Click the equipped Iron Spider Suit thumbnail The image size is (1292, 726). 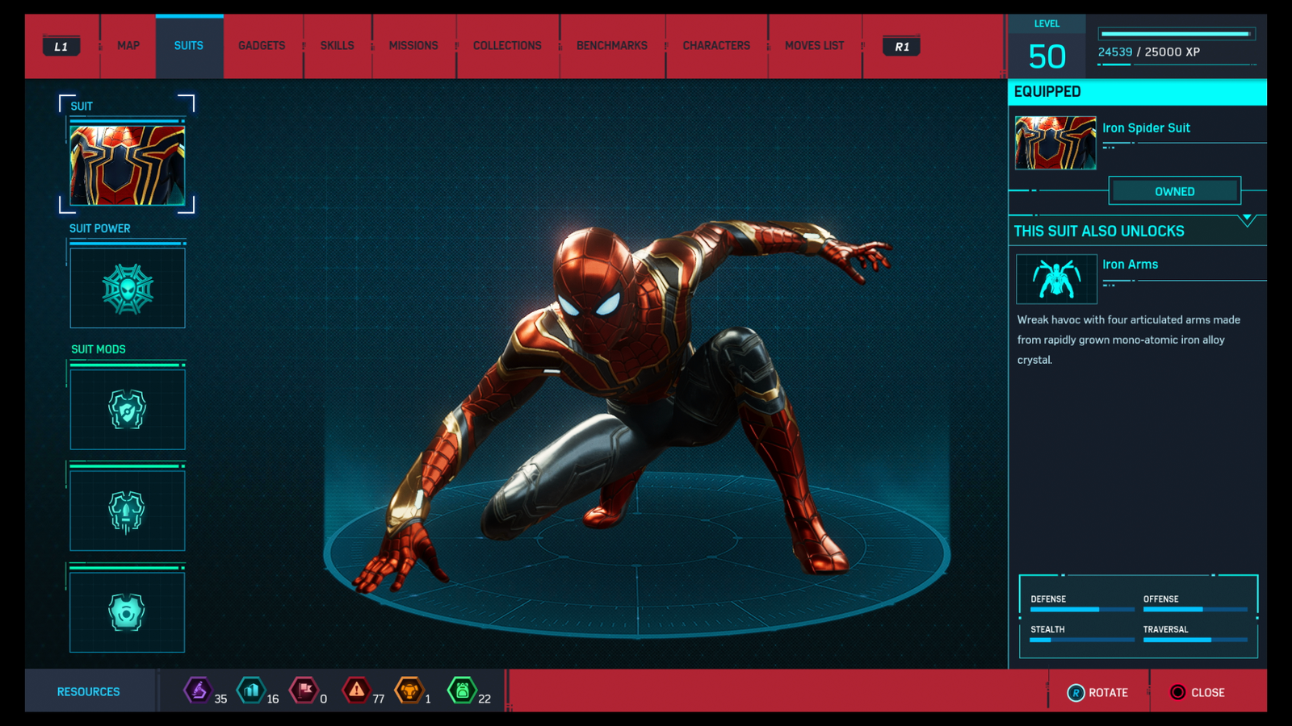click(1055, 143)
